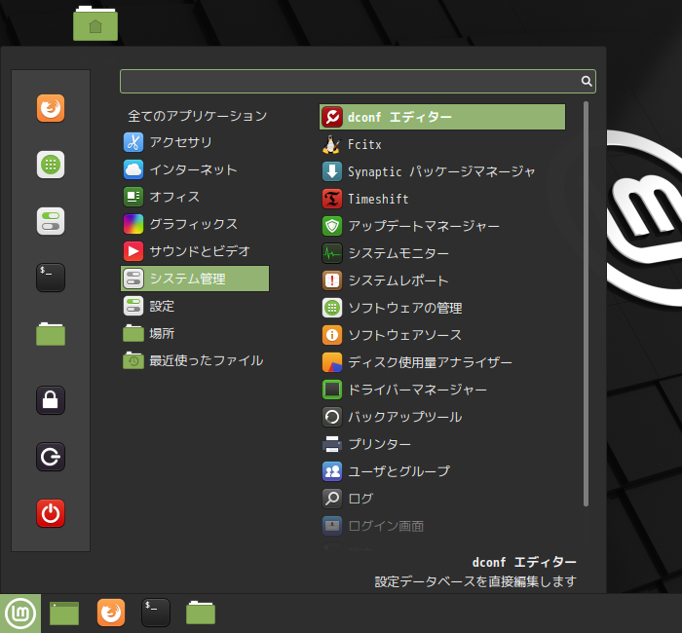682x633 pixels.
Task: Click the menu search input field
Action: coord(358,81)
